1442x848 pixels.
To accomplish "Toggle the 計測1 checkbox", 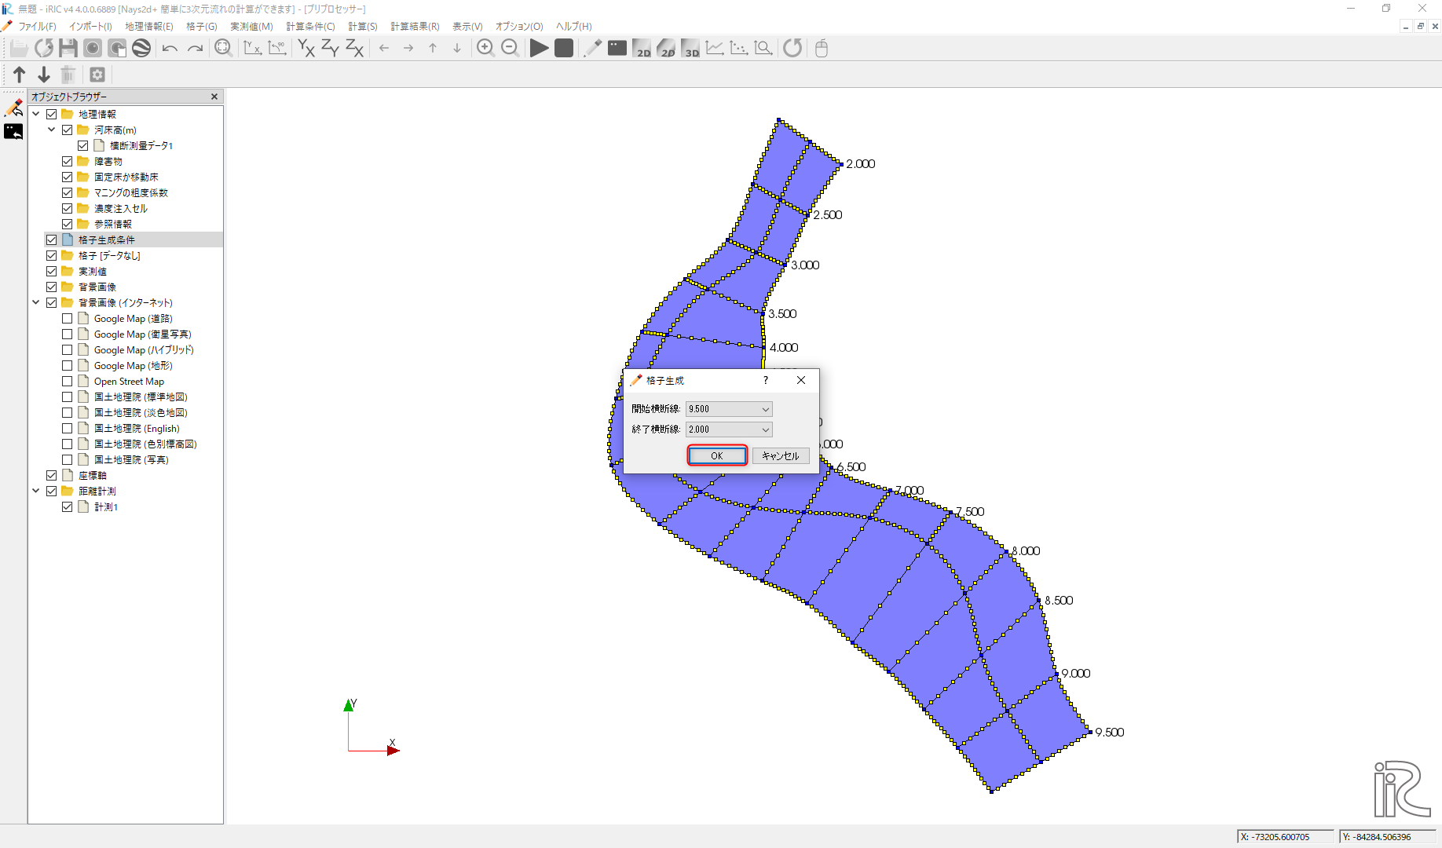I will (x=68, y=506).
